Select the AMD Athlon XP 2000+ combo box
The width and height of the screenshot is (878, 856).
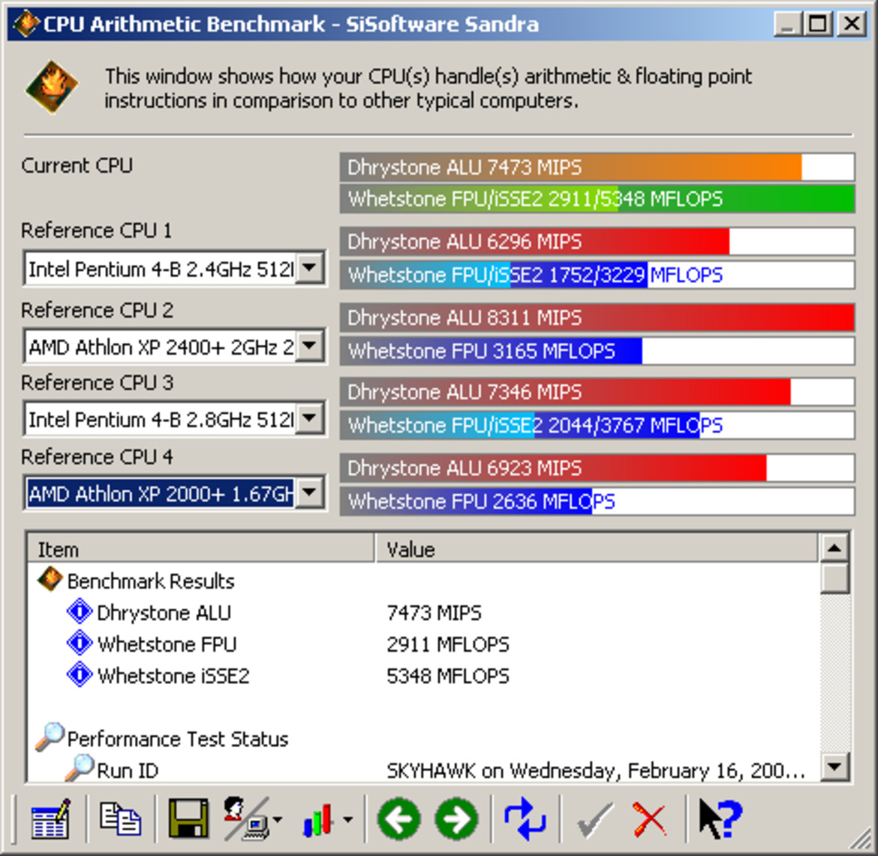pyautogui.click(x=175, y=493)
